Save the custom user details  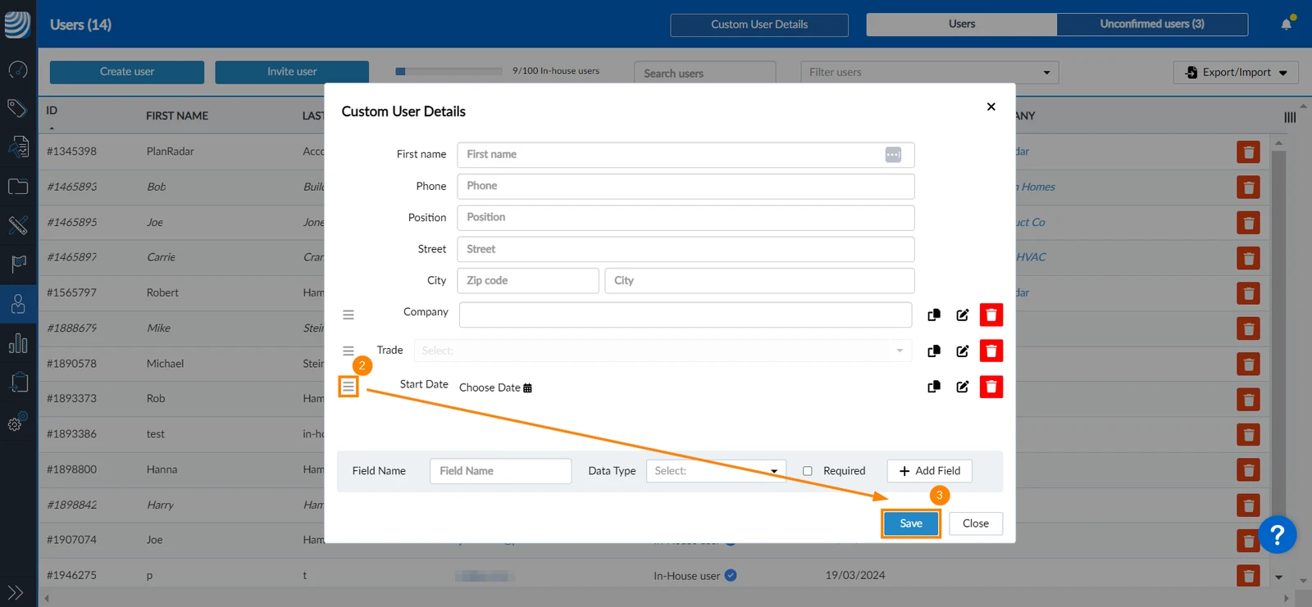[x=911, y=523]
